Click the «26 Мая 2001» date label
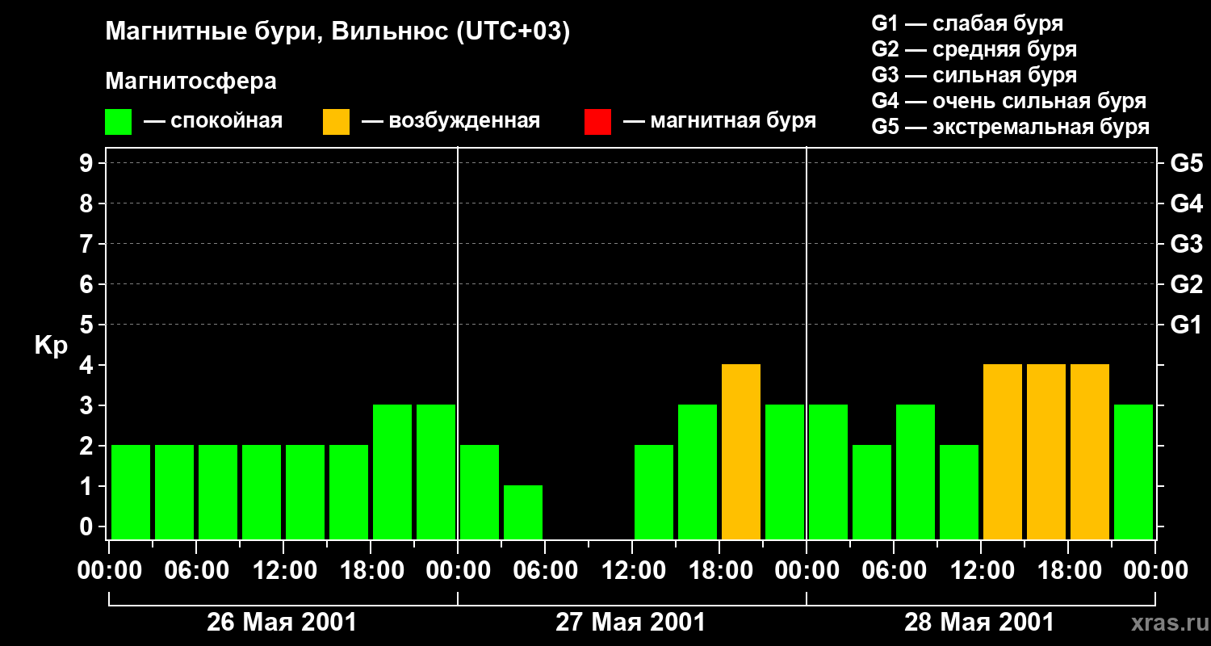The image size is (1211, 646). coord(282,623)
